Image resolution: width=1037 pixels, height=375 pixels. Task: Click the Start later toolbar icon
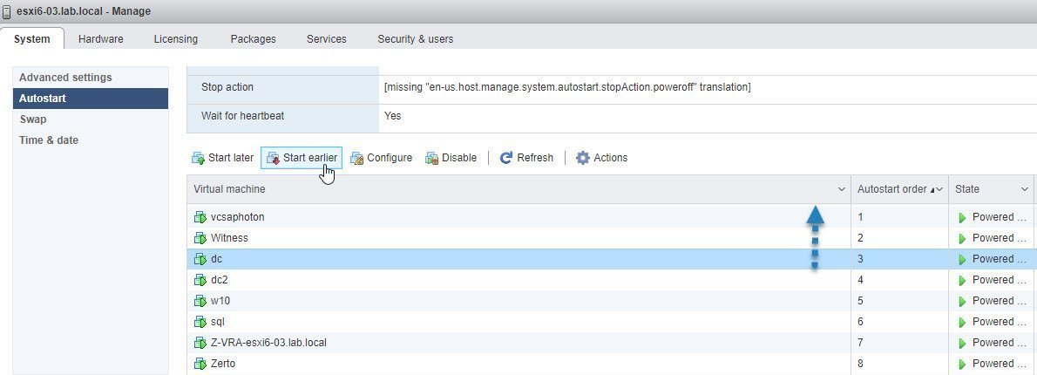pyautogui.click(x=198, y=158)
